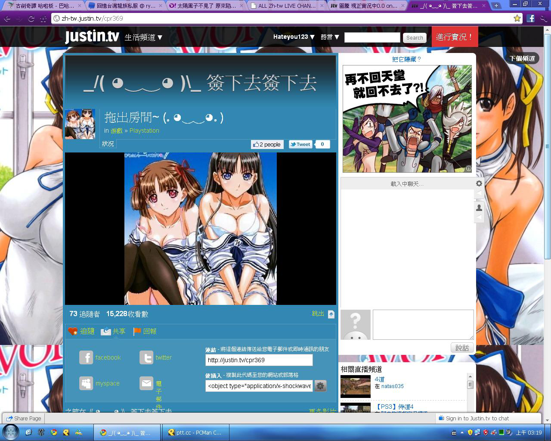551x441 pixels.
Task: Click the pop-out video icon
Action: click(331, 314)
